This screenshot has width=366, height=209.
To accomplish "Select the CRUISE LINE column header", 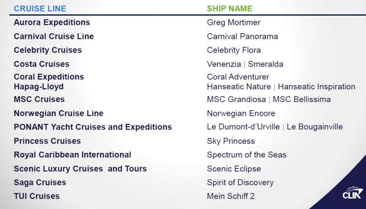I will 40,9.
